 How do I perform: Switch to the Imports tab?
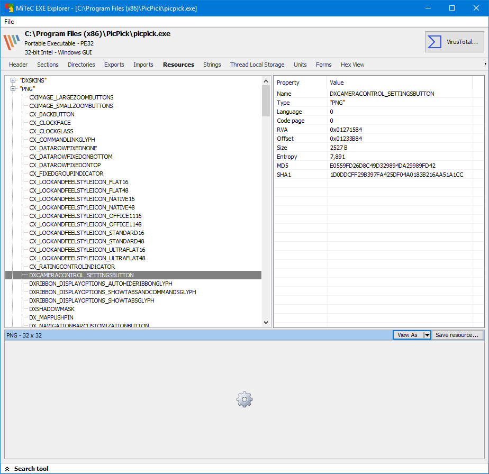pos(143,65)
